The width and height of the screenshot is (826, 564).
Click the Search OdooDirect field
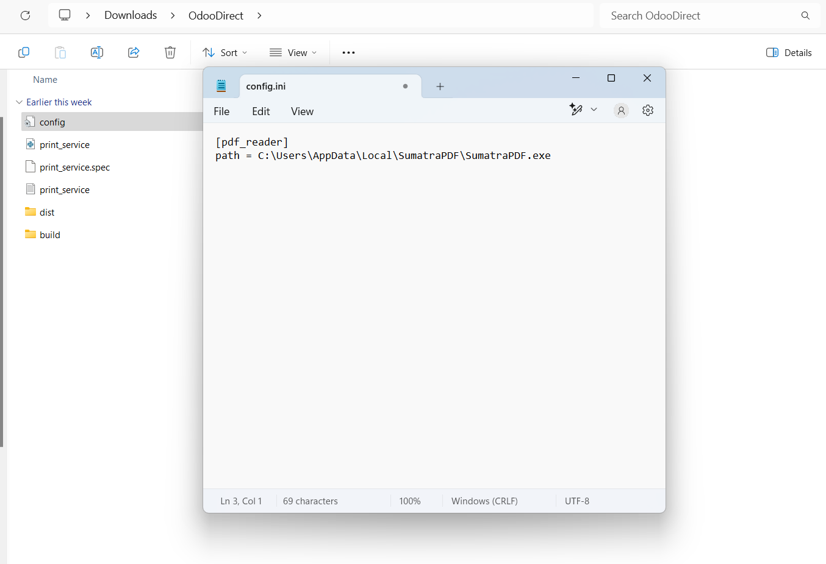(x=702, y=16)
